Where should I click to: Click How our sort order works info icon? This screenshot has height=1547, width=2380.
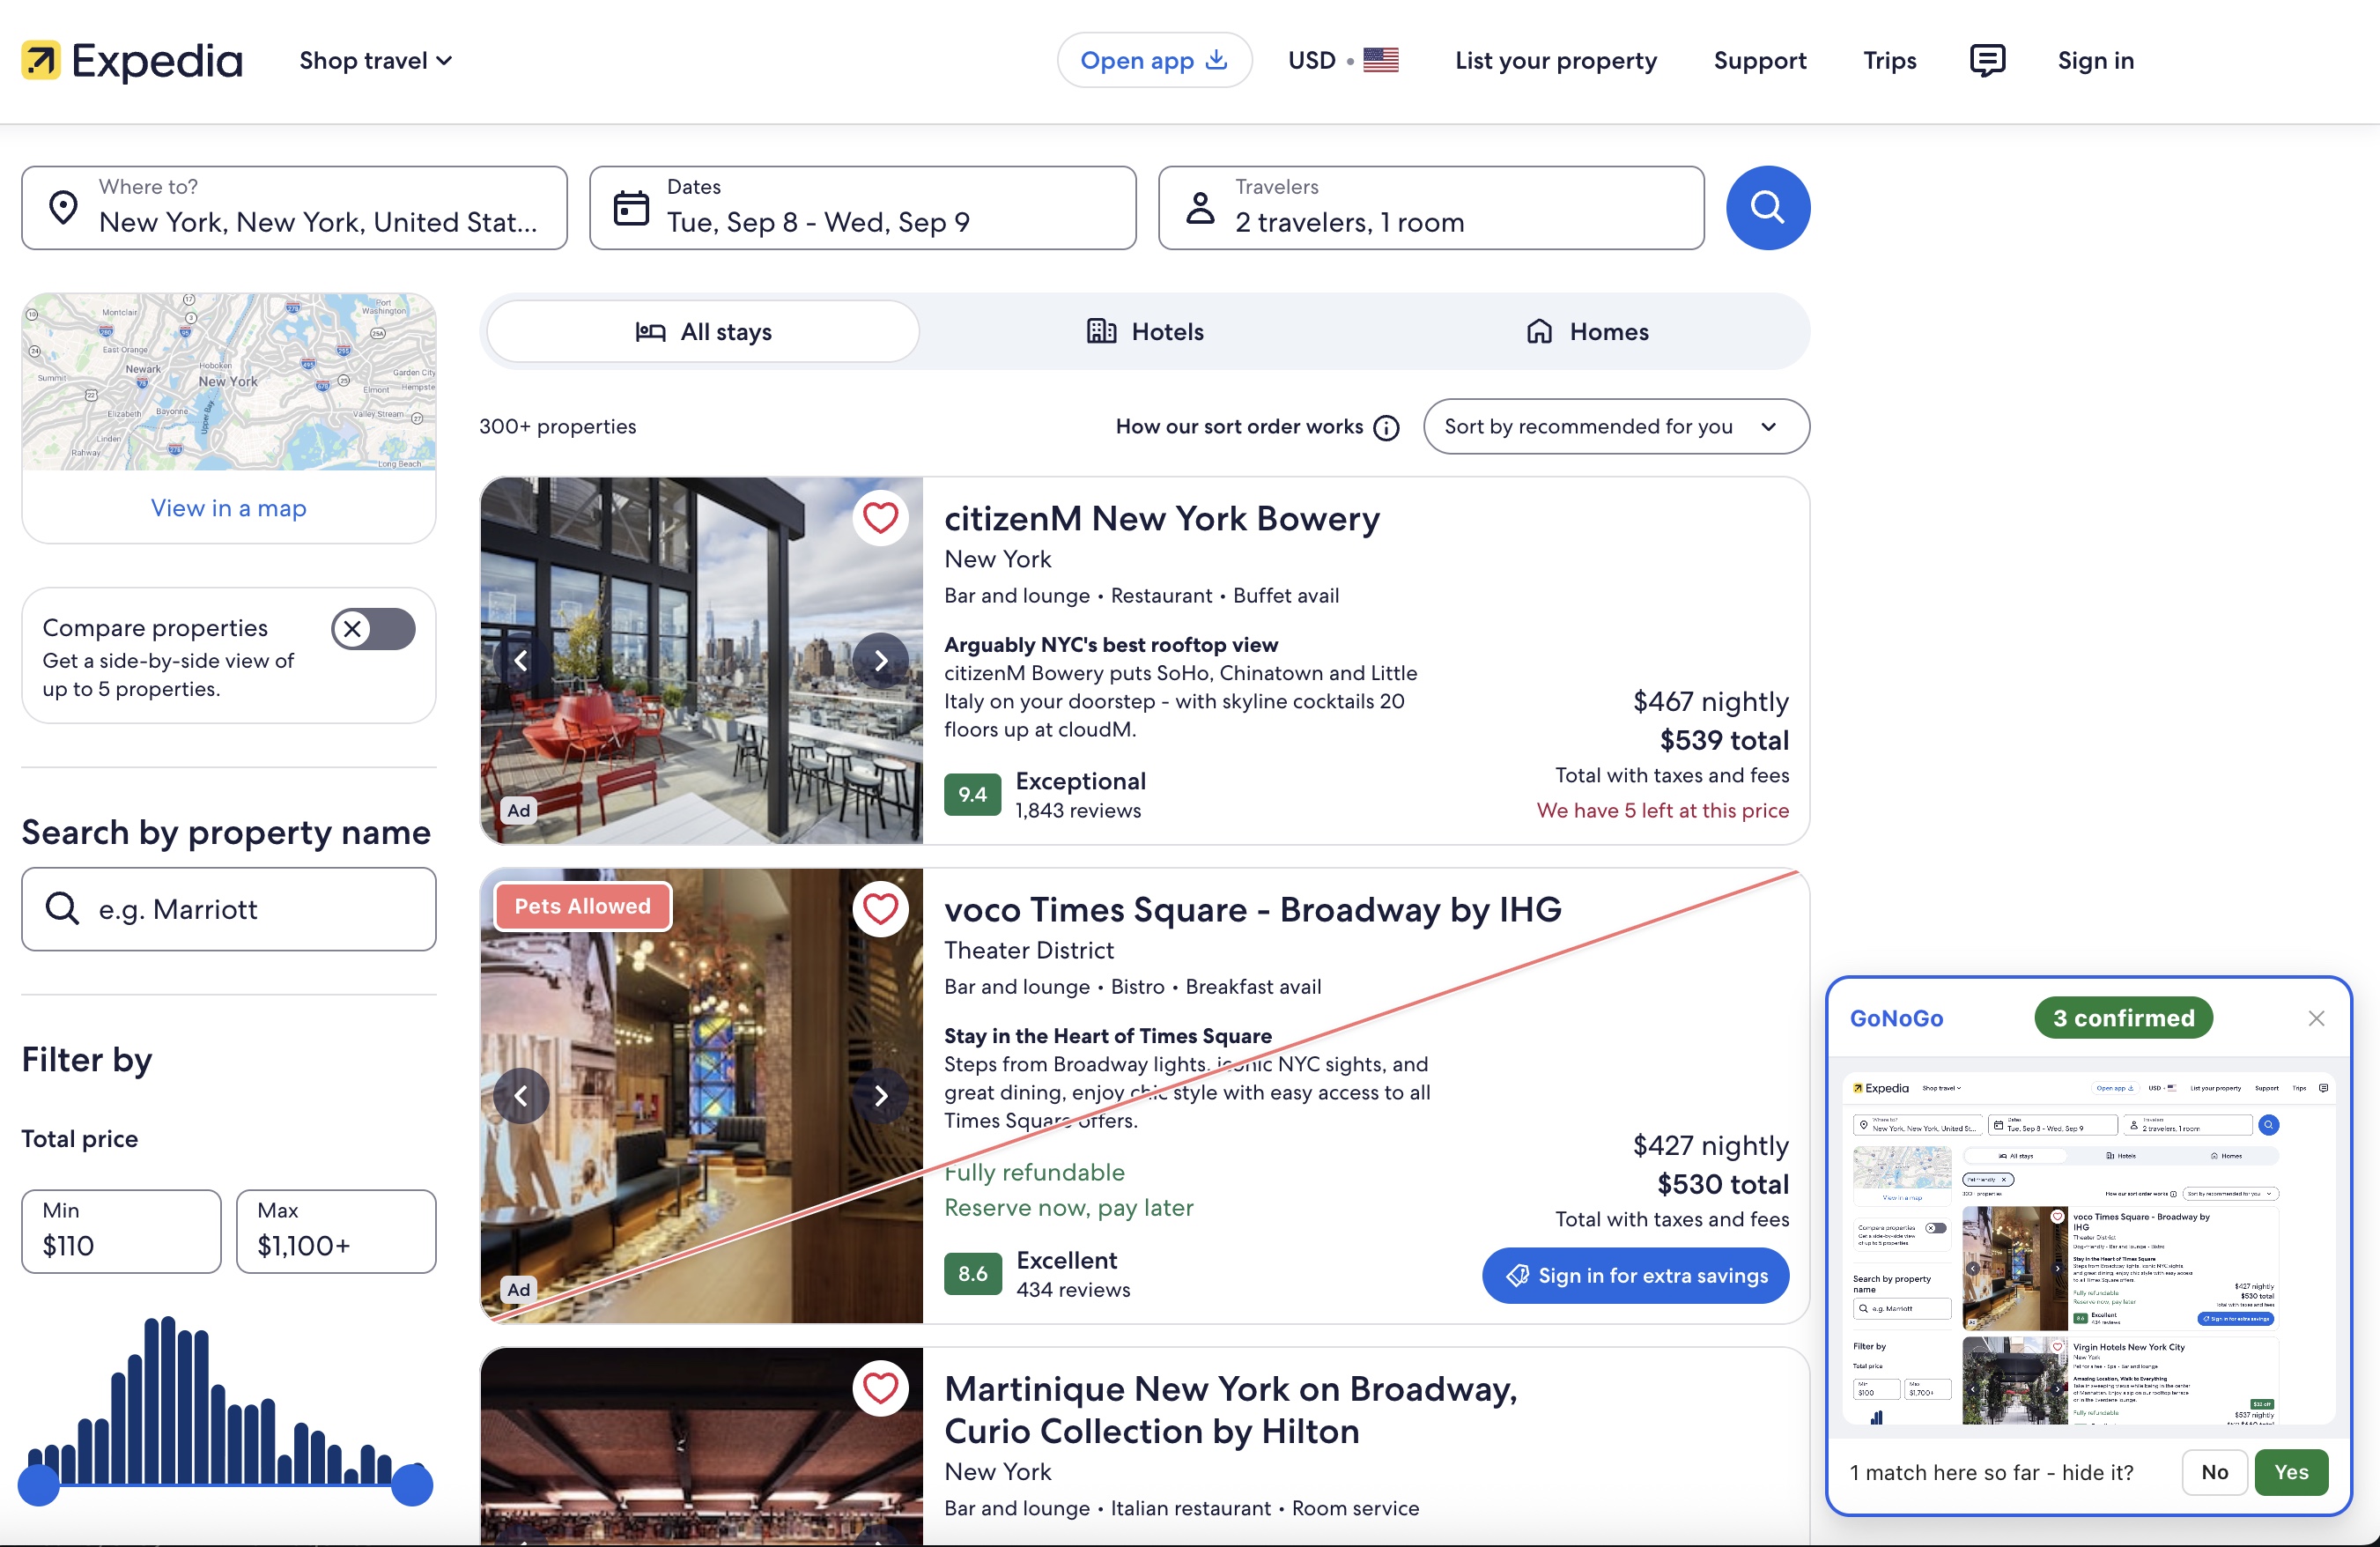(x=1386, y=427)
